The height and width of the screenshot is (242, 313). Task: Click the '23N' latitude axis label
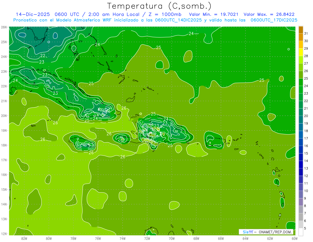tap(4, 72)
